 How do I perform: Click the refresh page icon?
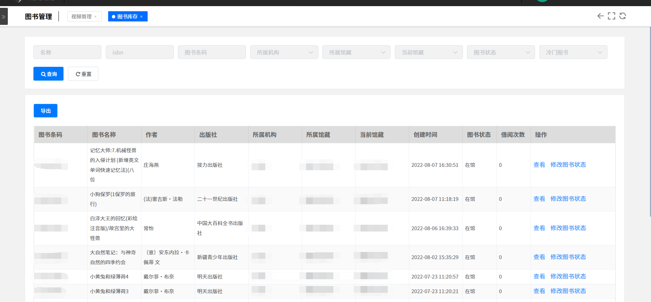(622, 16)
